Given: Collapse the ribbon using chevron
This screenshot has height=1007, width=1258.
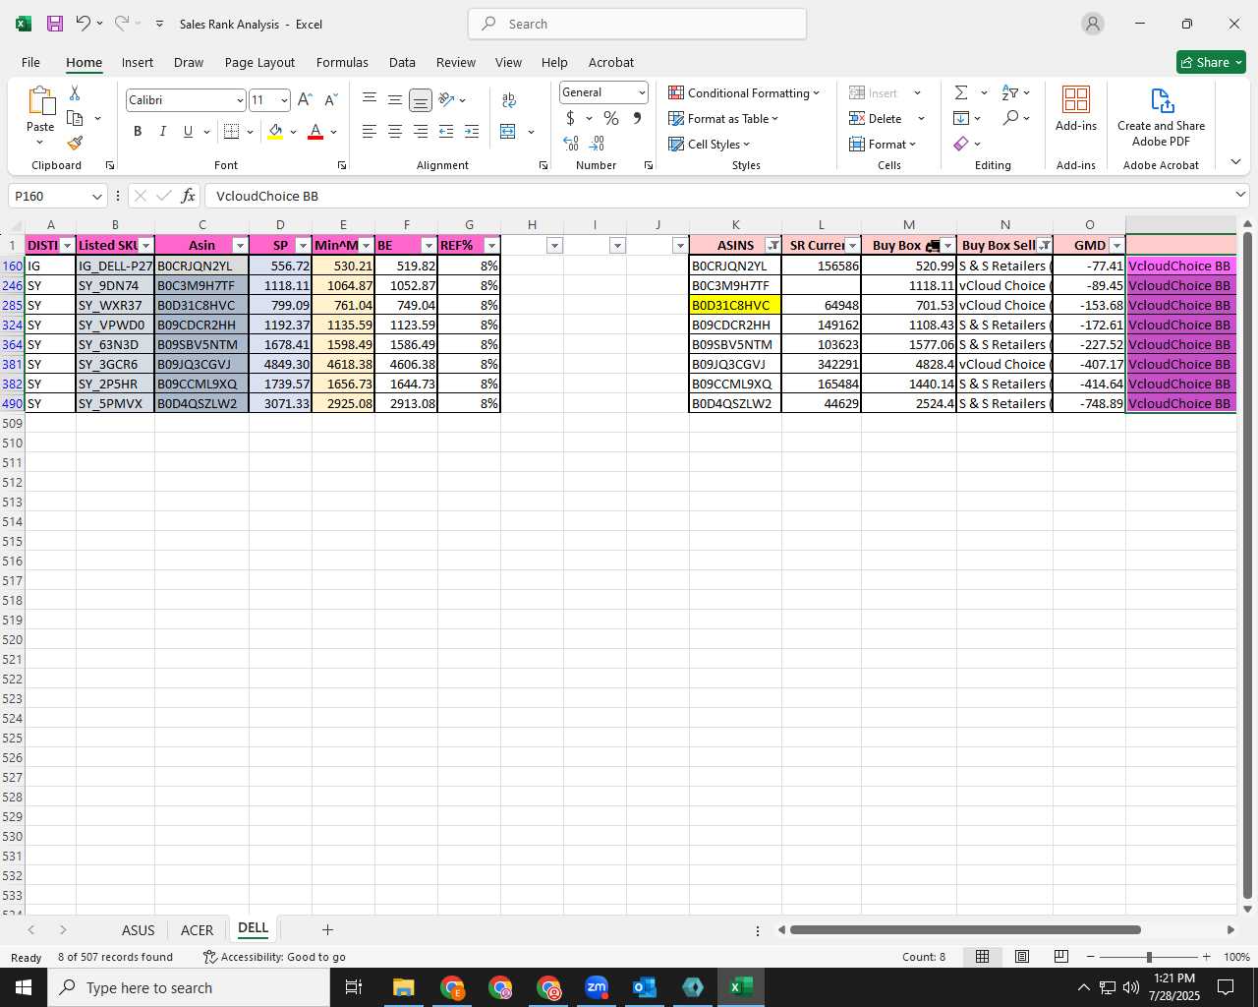Looking at the screenshot, I should click(x=1235, y=162).
